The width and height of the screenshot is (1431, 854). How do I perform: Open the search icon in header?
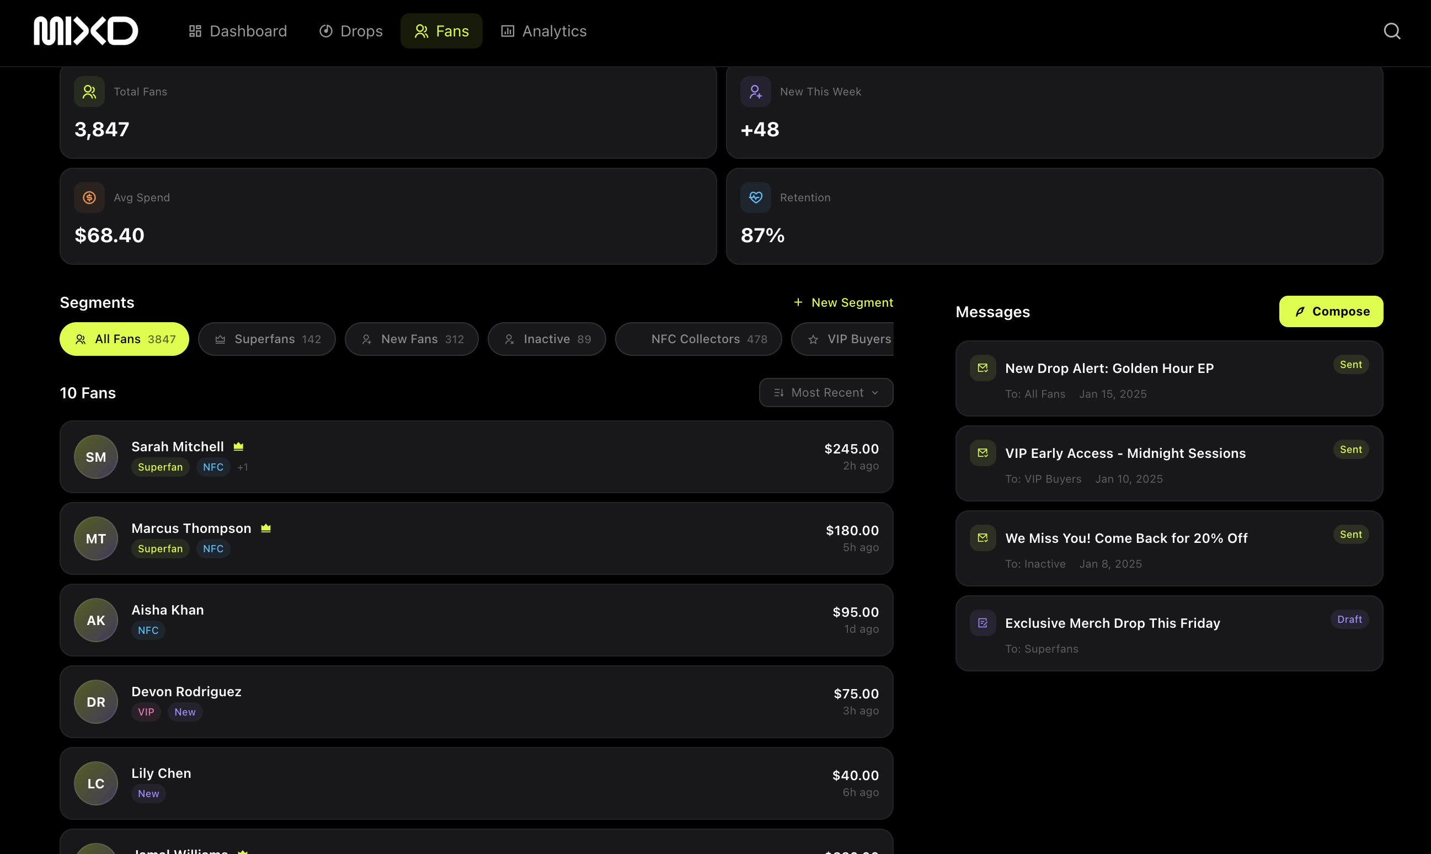1391,31
